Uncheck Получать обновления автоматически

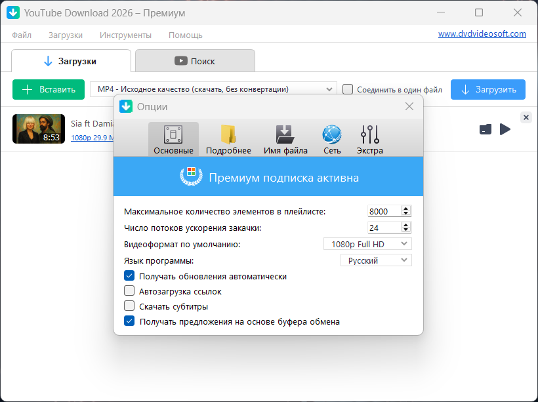(129, 276)
